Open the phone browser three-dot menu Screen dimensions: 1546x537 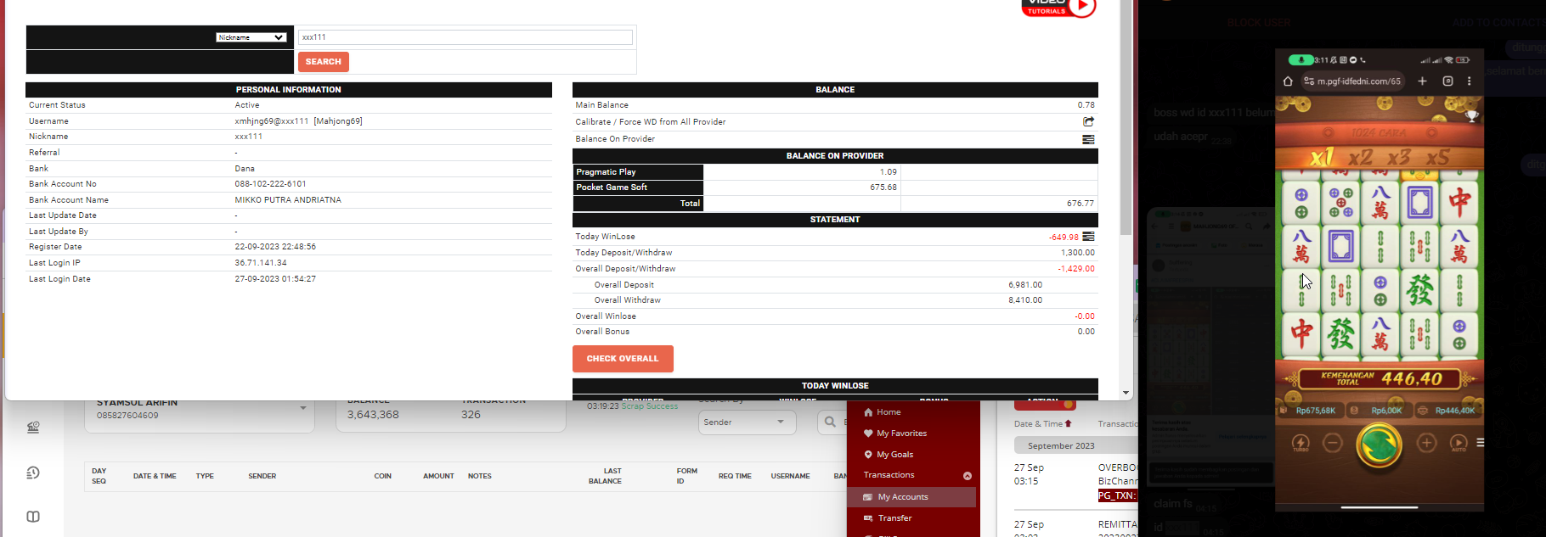tap(1469, 81)
